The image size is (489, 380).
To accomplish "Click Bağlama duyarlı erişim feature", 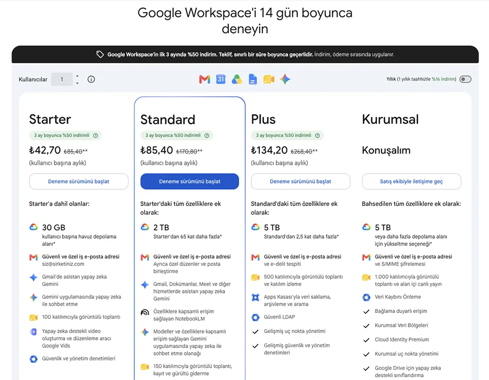I will click(401, 311).
